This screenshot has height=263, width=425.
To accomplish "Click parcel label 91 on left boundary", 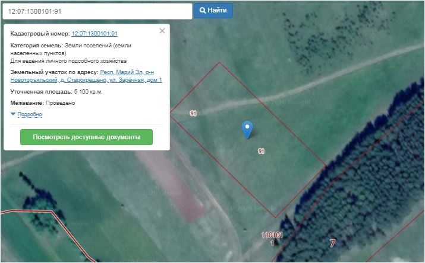I will click(x=194, y=113).
